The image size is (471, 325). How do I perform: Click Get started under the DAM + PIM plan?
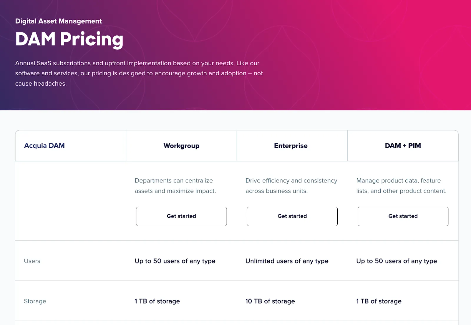click(x=403, y=216)
